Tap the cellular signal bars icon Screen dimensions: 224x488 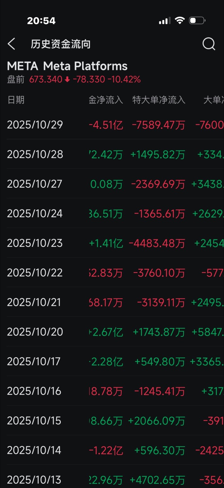tap(164, 21)
